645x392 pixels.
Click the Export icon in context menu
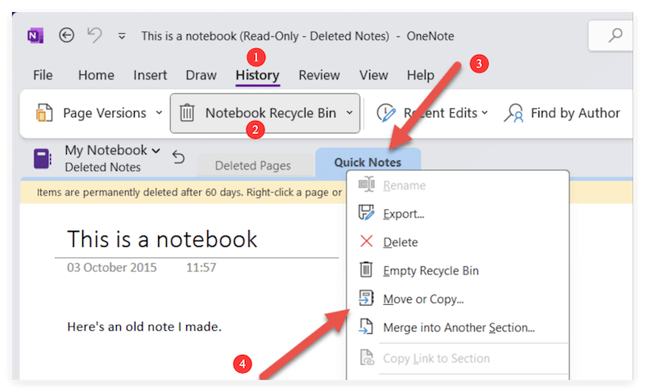366,213
